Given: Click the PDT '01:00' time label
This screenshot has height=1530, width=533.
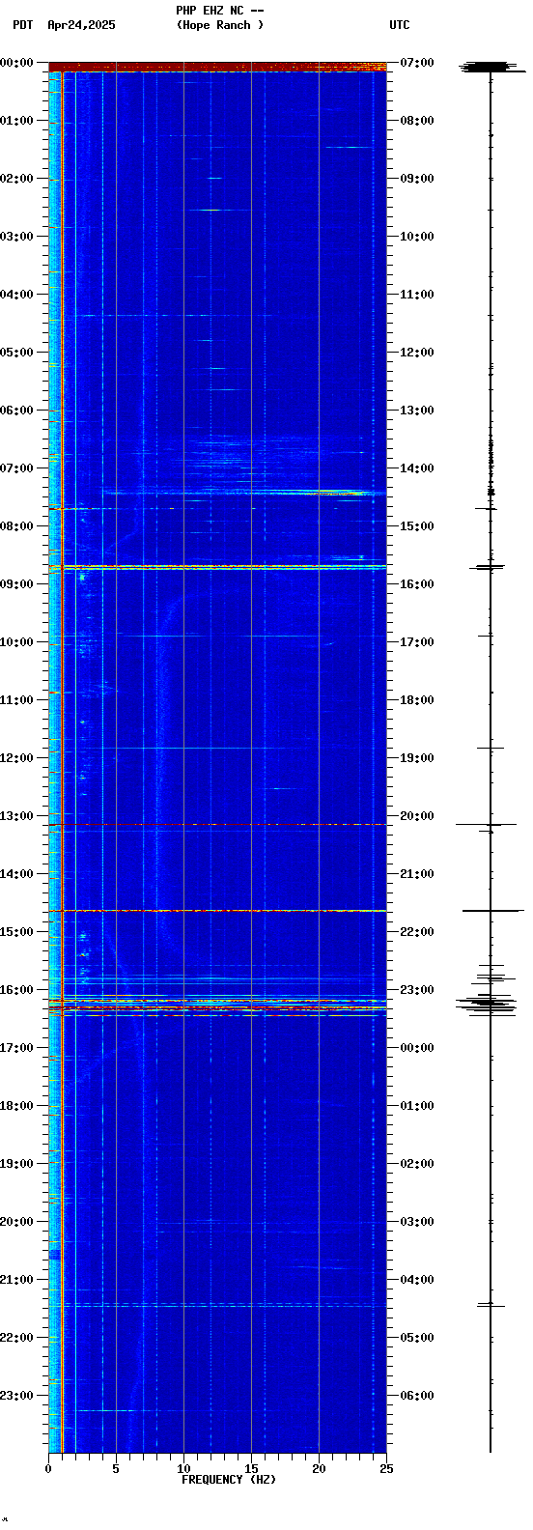Looking at the screenshot, I should (17, 121).
